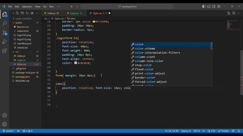The height and width of the screenshot is (136, 243).
Task: Click the feedback icon in status bar
Action: [x=233, y=131]
